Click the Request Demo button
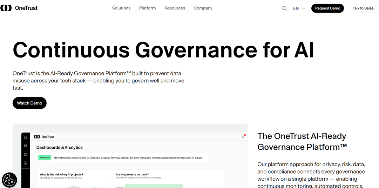Screen dimensions: 379x188 [x=327, y=8]
